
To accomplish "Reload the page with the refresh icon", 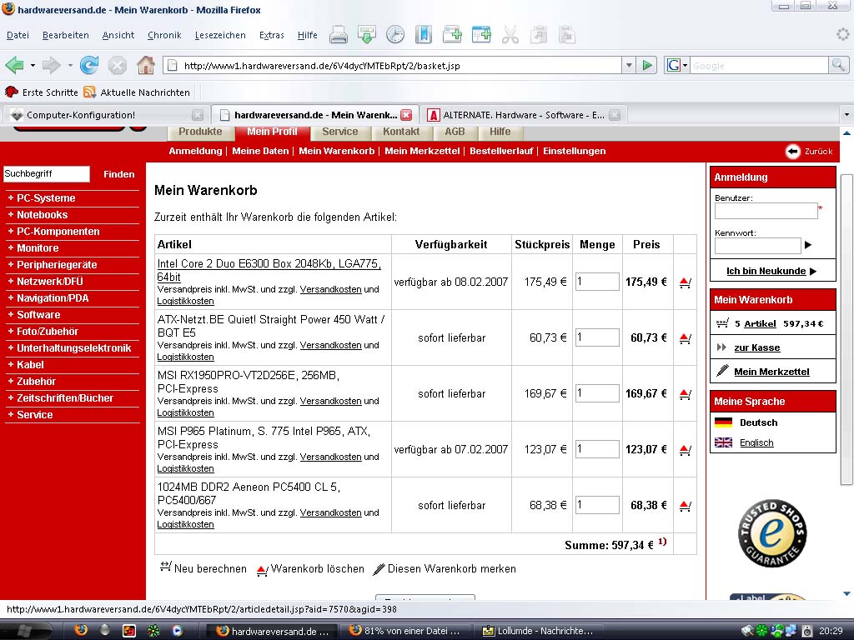I will [88, 65].
